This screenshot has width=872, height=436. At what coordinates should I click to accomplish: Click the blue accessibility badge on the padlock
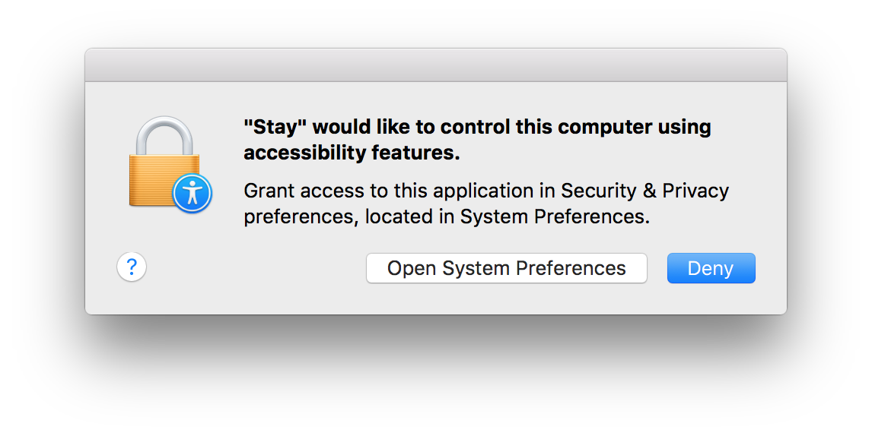click(x=192, y=193)
